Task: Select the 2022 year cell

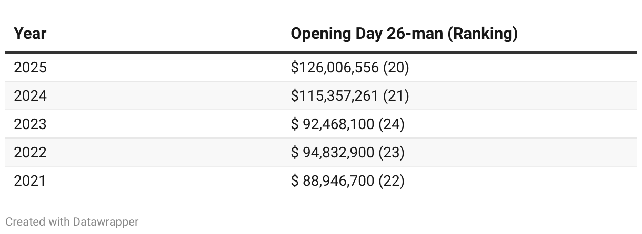Action: click(x=30, y=153)
